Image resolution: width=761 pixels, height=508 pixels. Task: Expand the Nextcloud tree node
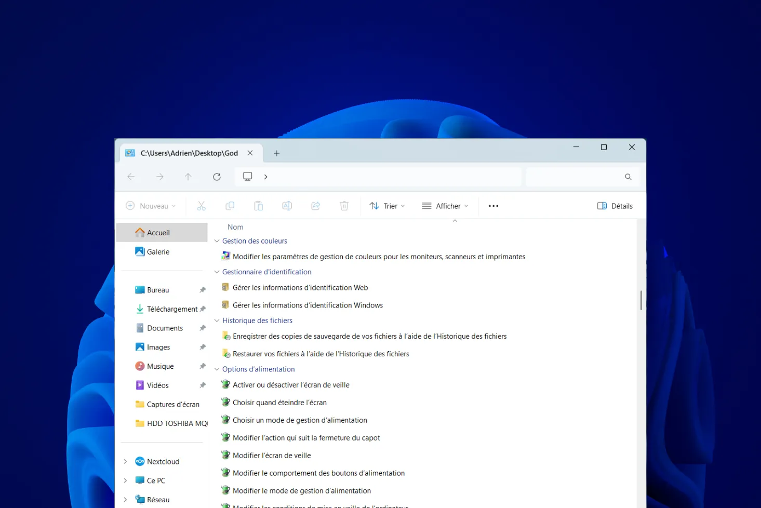point(125,461)
